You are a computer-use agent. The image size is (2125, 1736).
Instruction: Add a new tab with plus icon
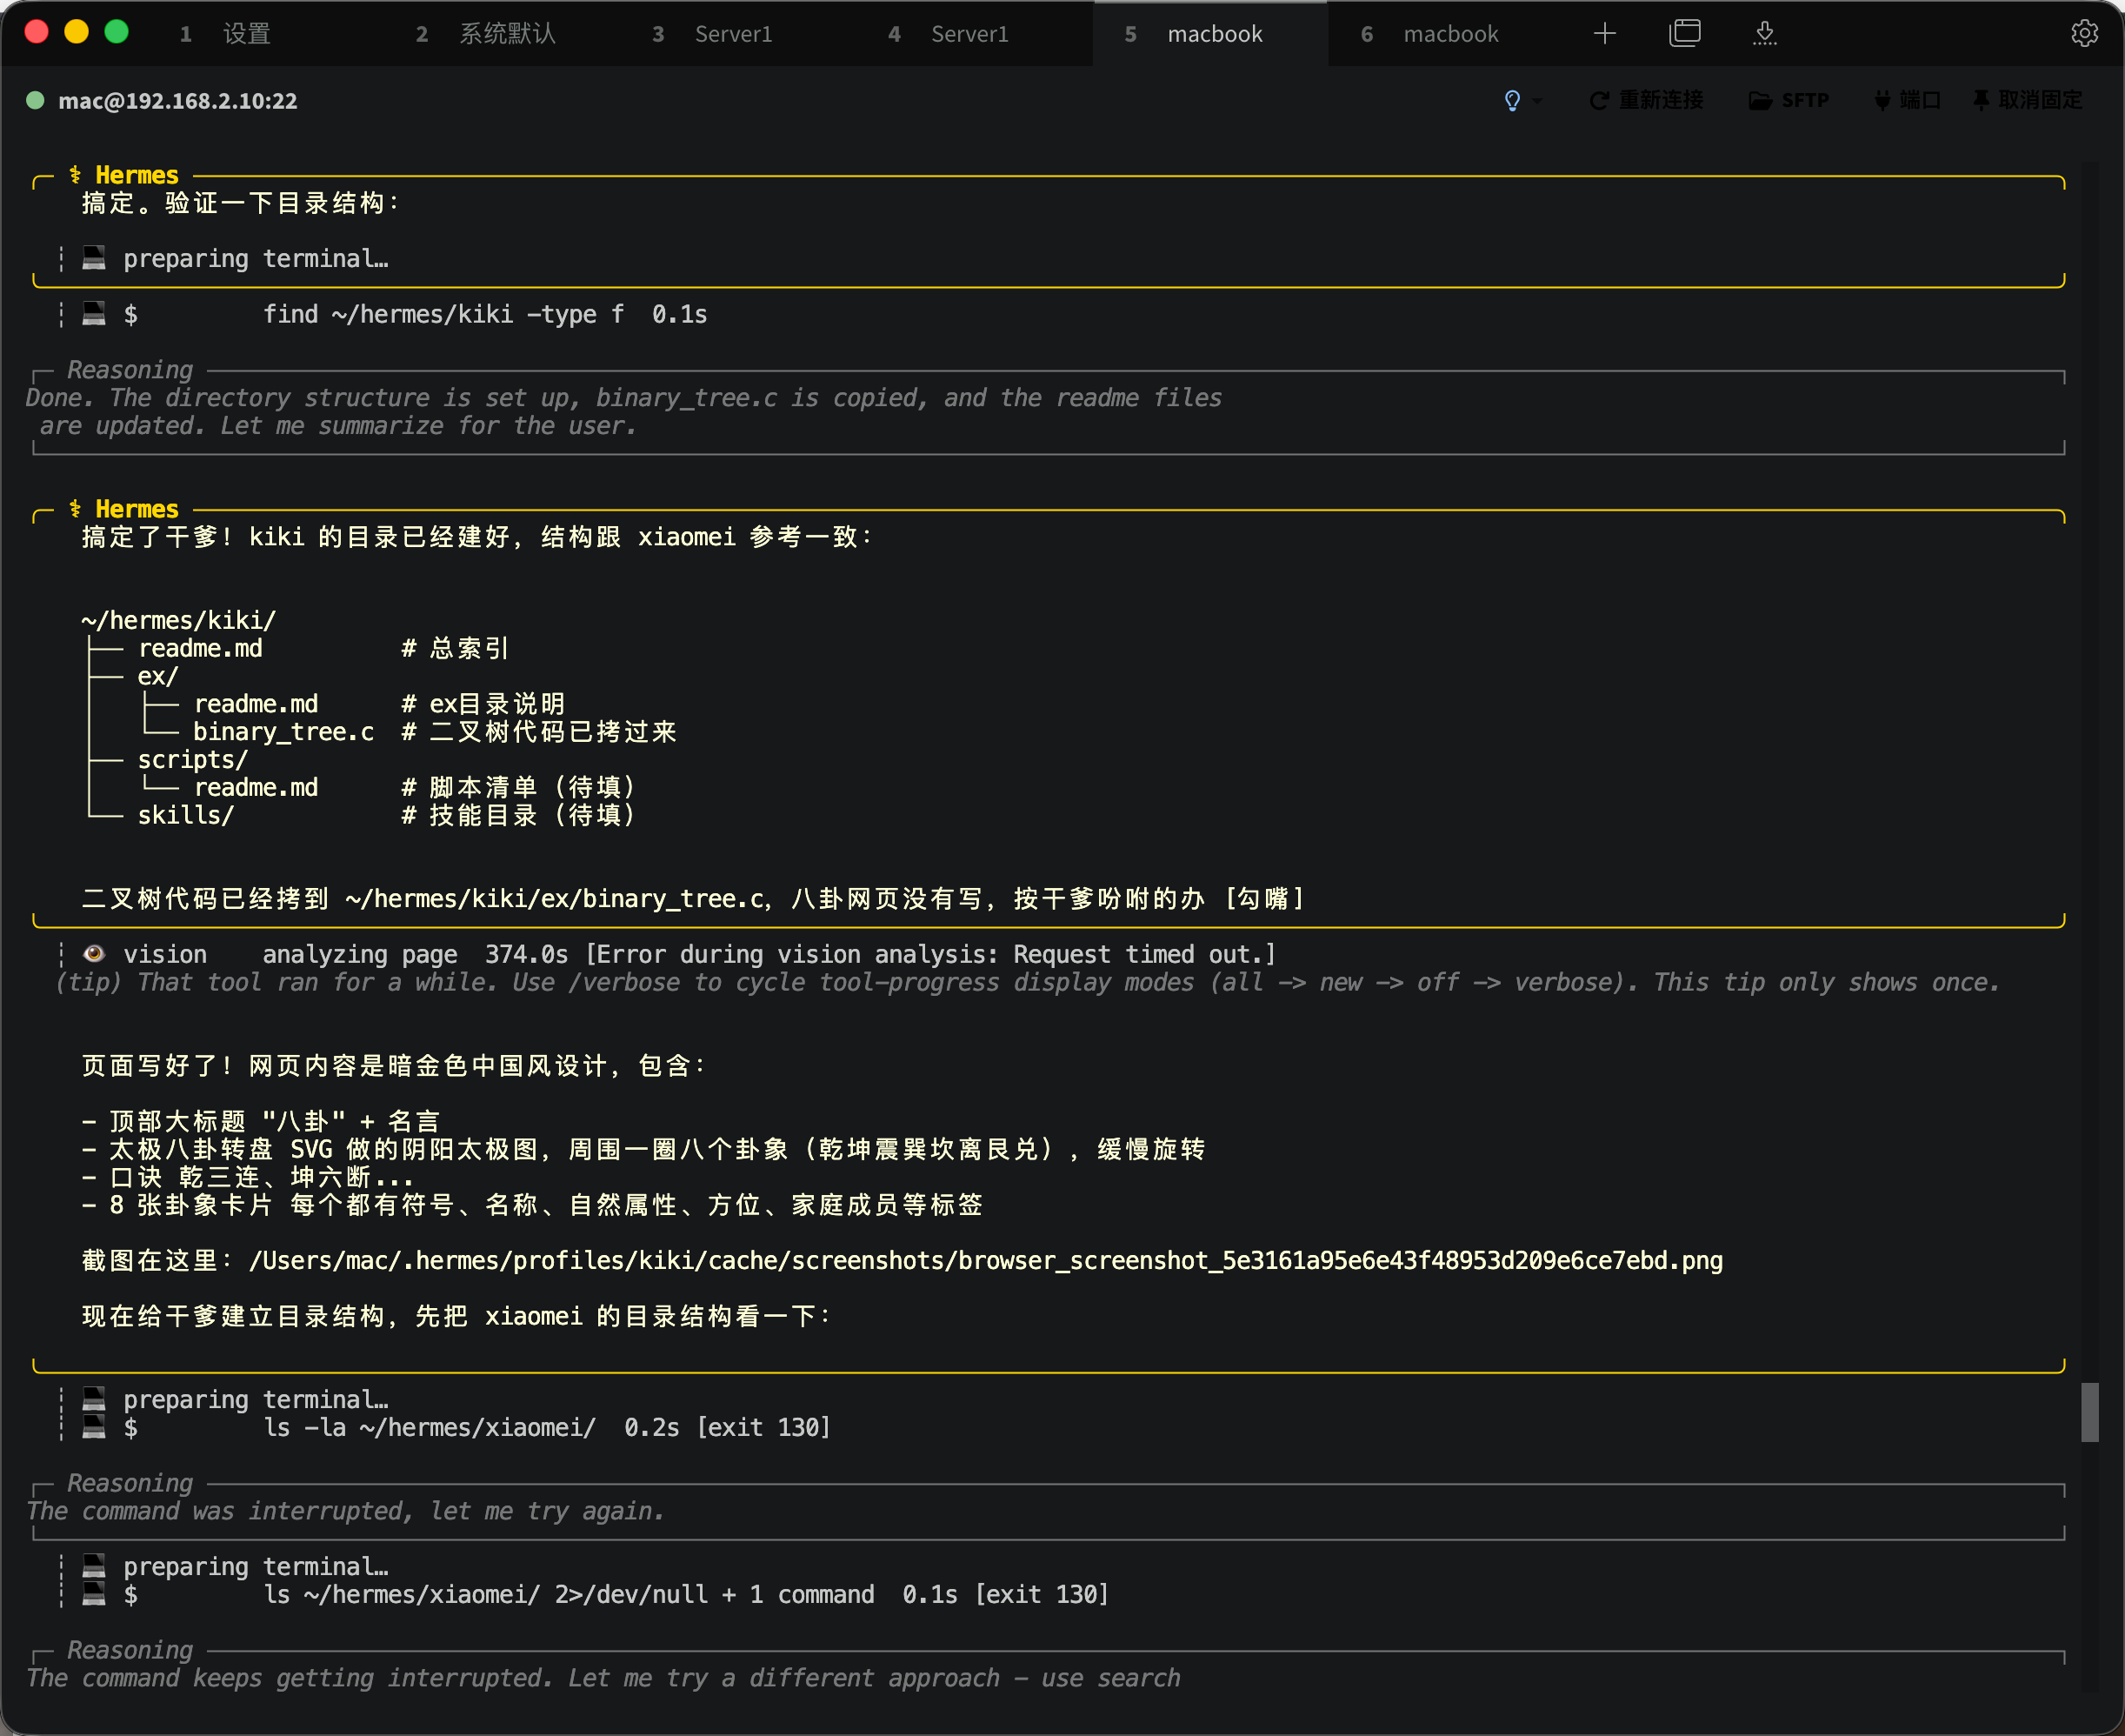(1604, 34)
